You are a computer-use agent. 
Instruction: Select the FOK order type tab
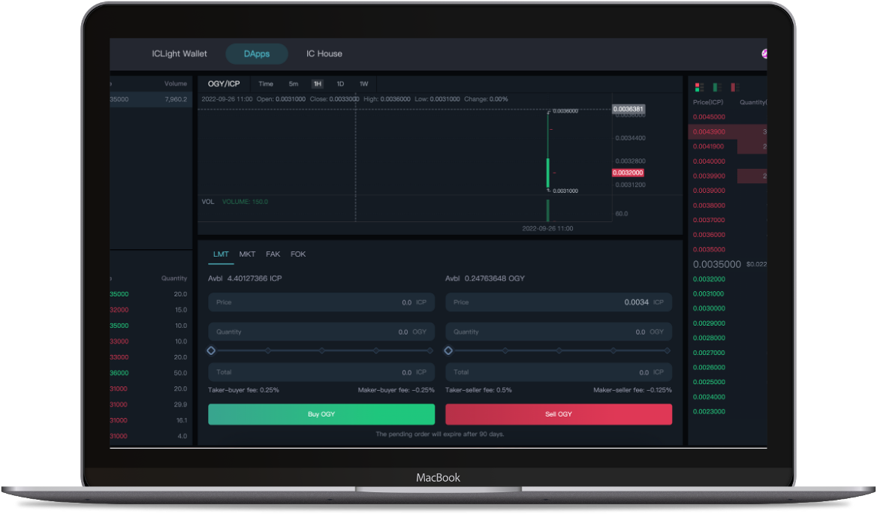(298, 254)
